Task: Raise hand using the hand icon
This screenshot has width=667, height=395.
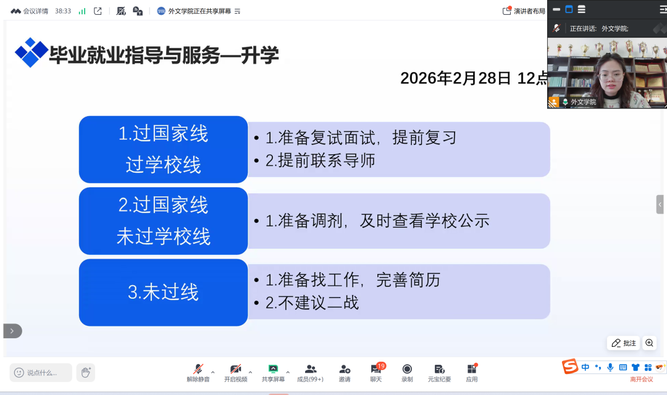Action: [86, 372]
